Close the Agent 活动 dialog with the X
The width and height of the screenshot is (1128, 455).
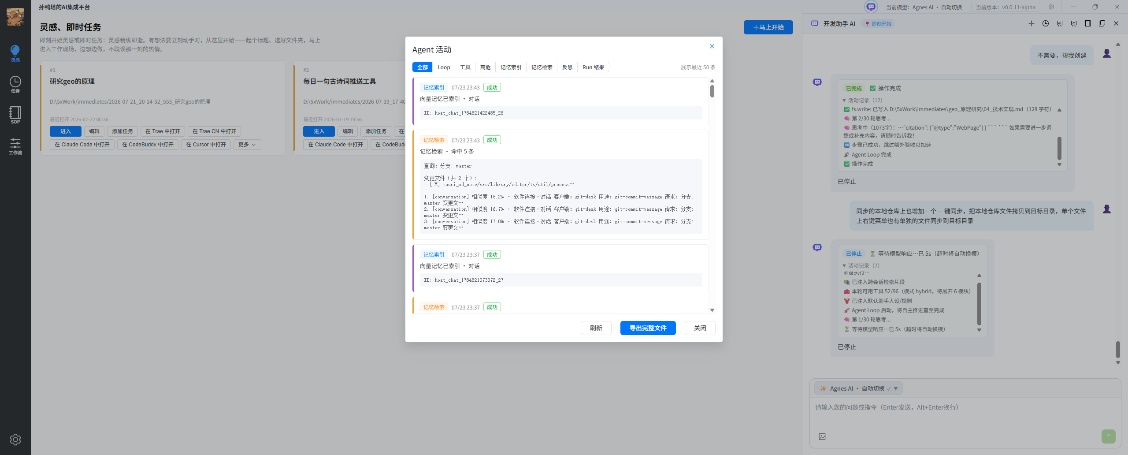[712, 46]
